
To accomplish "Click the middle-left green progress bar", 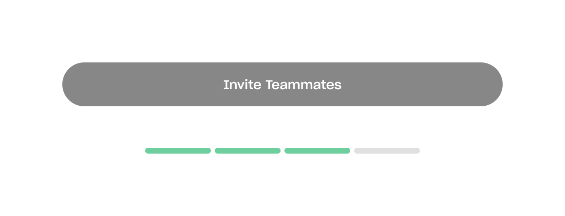I will [247, 151].
